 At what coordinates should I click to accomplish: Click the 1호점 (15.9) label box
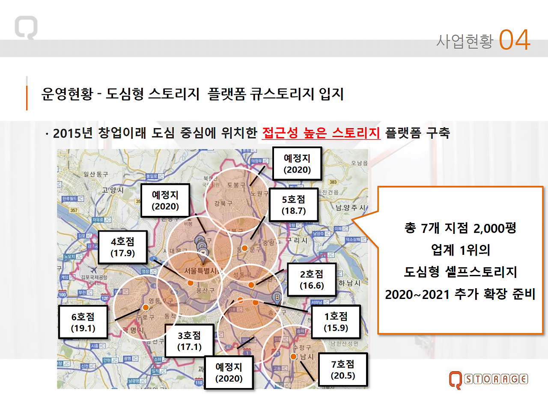point(336,322)
